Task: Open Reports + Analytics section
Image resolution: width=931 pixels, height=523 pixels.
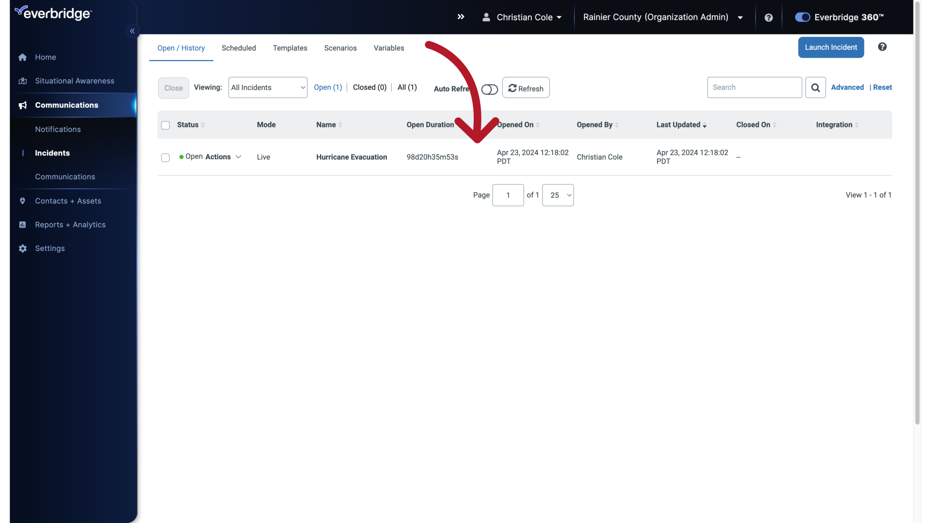Action: point(70,225)
